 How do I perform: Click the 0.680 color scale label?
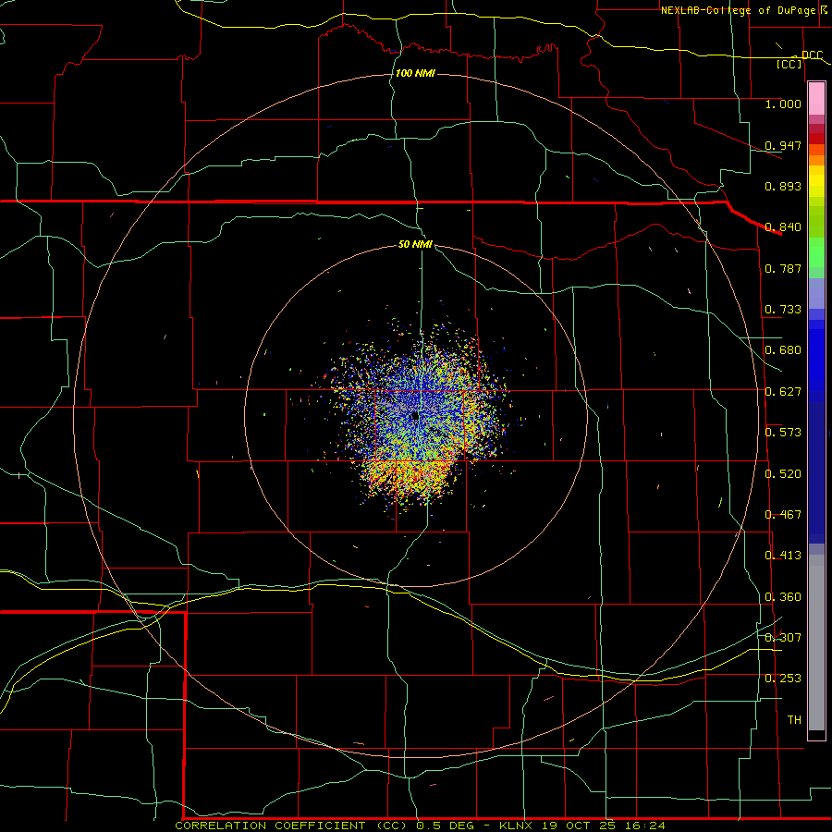[x=783, y=350]
